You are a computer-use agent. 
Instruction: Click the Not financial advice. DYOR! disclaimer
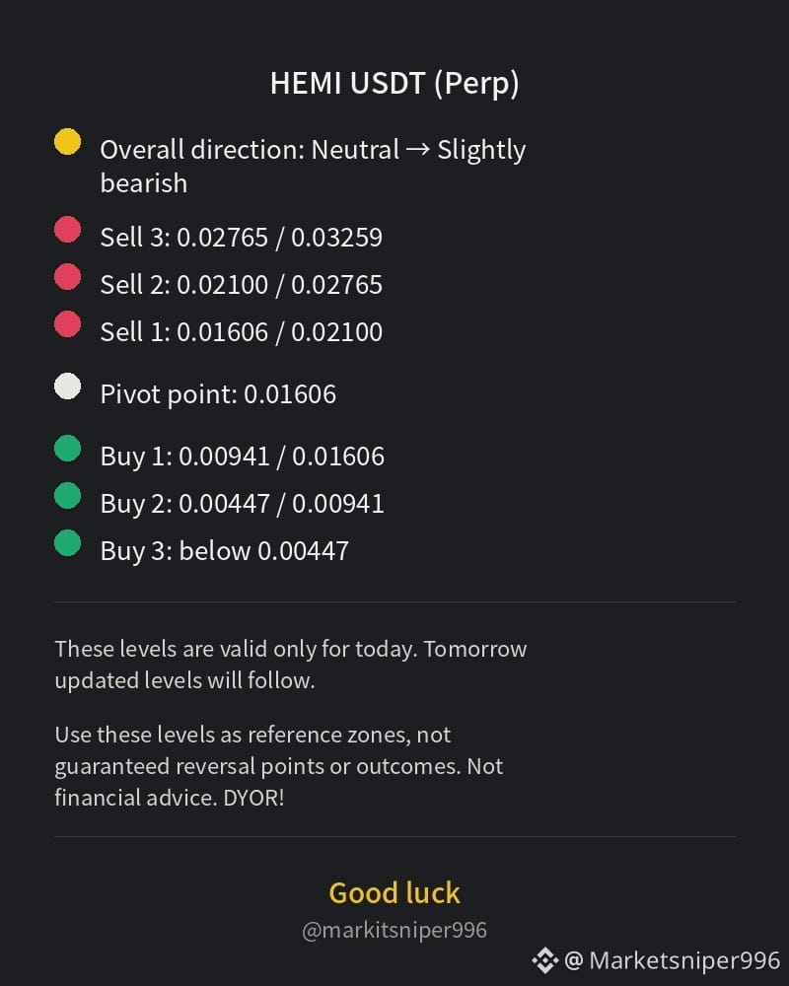279,782
